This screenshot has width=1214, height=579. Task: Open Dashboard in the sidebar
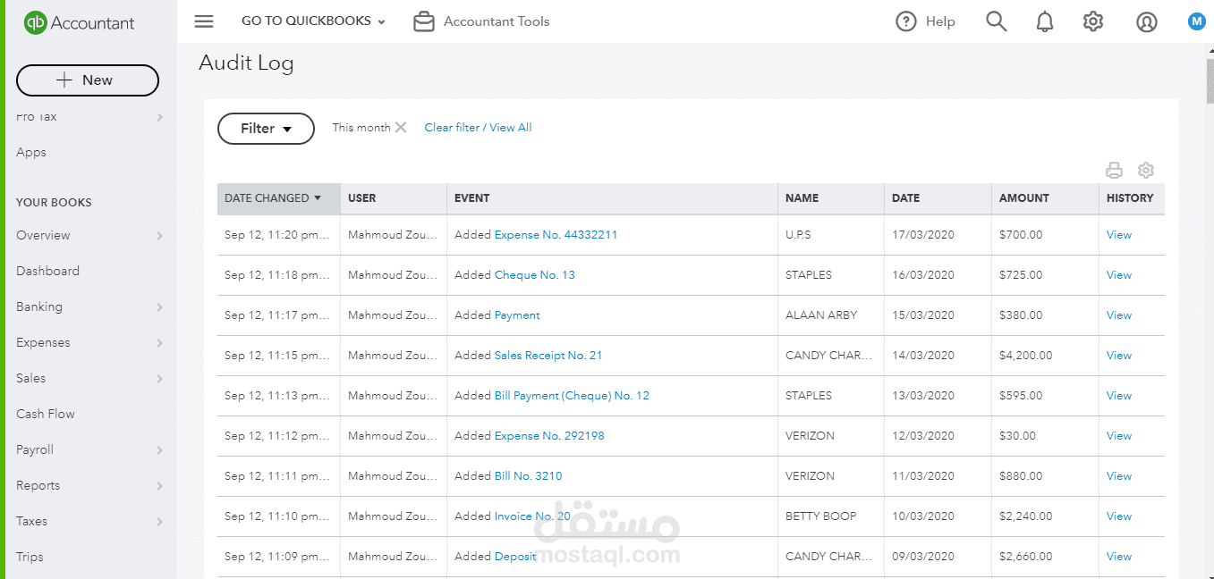(47, 271)
